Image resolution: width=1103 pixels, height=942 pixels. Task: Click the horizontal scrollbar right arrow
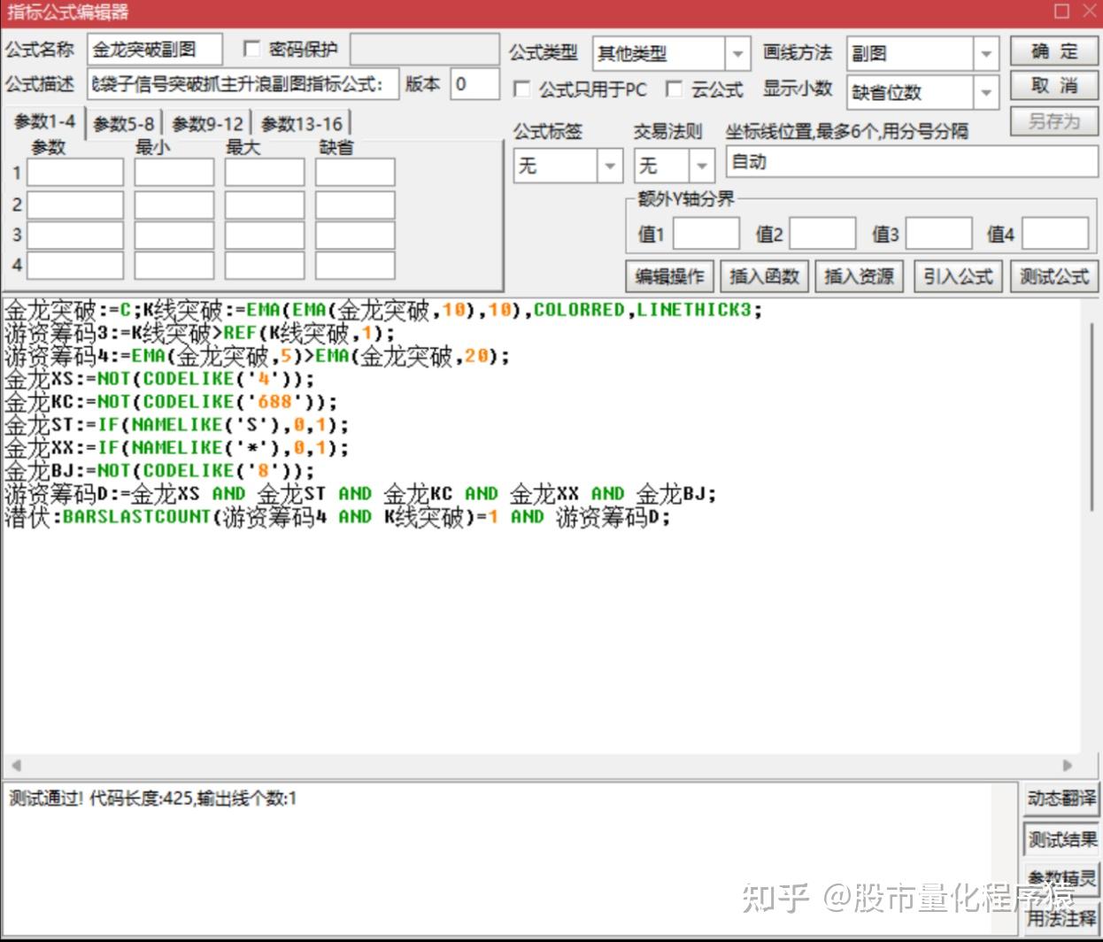[1068, 765]
